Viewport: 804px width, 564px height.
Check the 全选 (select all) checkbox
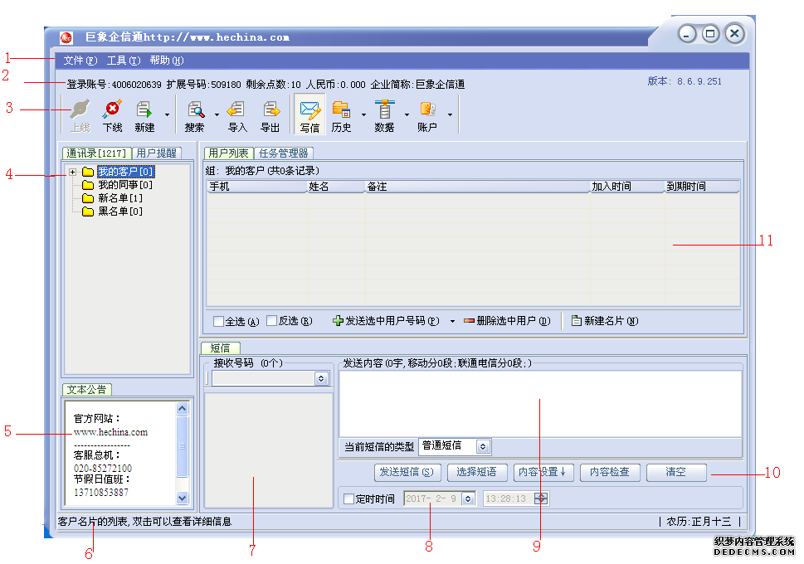pyautogui.click(x=219, y=322)
